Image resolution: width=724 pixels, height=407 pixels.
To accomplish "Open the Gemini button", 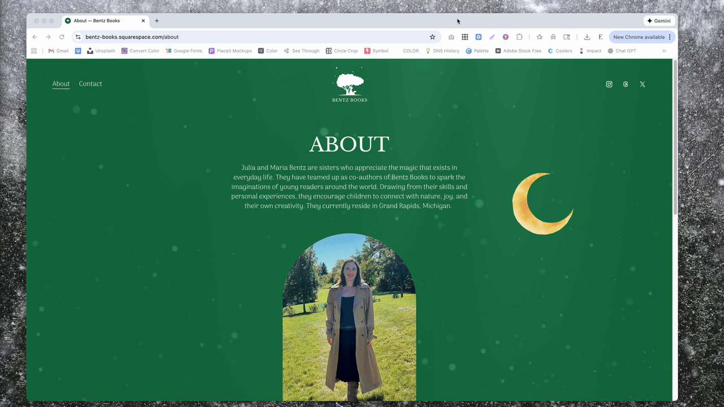I will [659, 21].
